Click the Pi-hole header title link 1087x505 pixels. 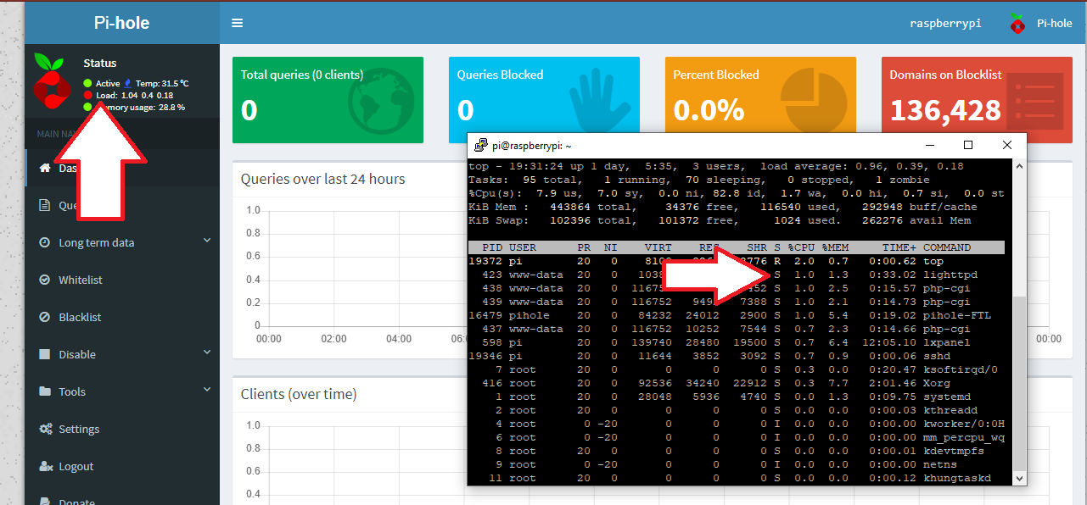point(122,23)
